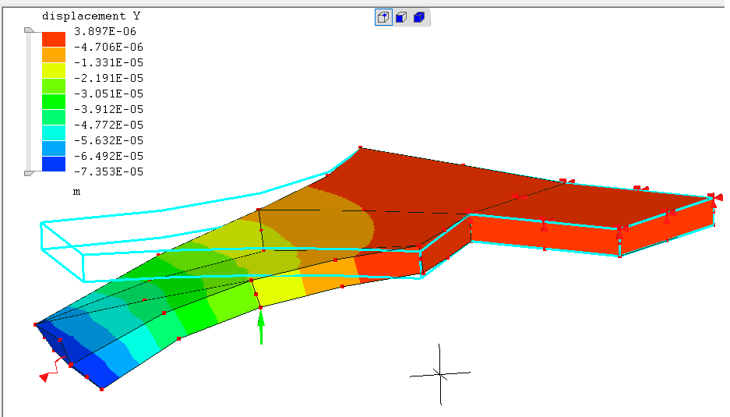The height and width of the screenshot is (417, 730).
Task: Click the legend value -6.492E-05
Action: click(108, 156)
